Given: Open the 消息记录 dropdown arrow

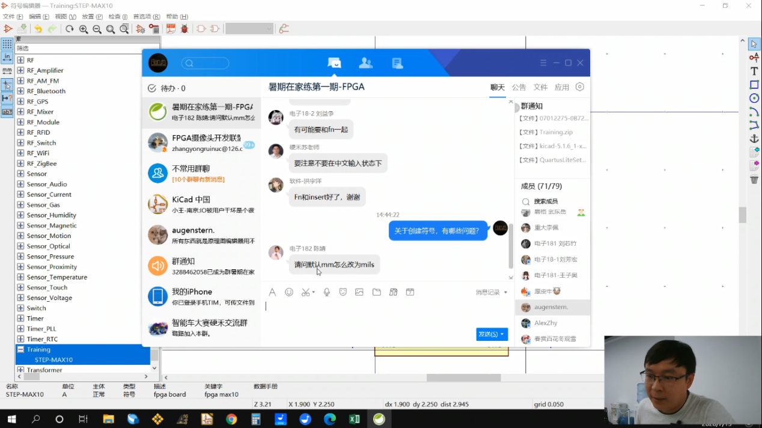Looking at the screenshot, I should coord(505,293).
